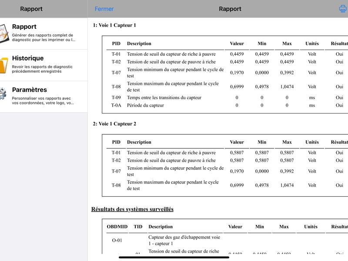Select the "1: Voie 1 Capteur 1" section title
Image resolution: width=348 pixels, height=261 pixels.
(114, 25)
